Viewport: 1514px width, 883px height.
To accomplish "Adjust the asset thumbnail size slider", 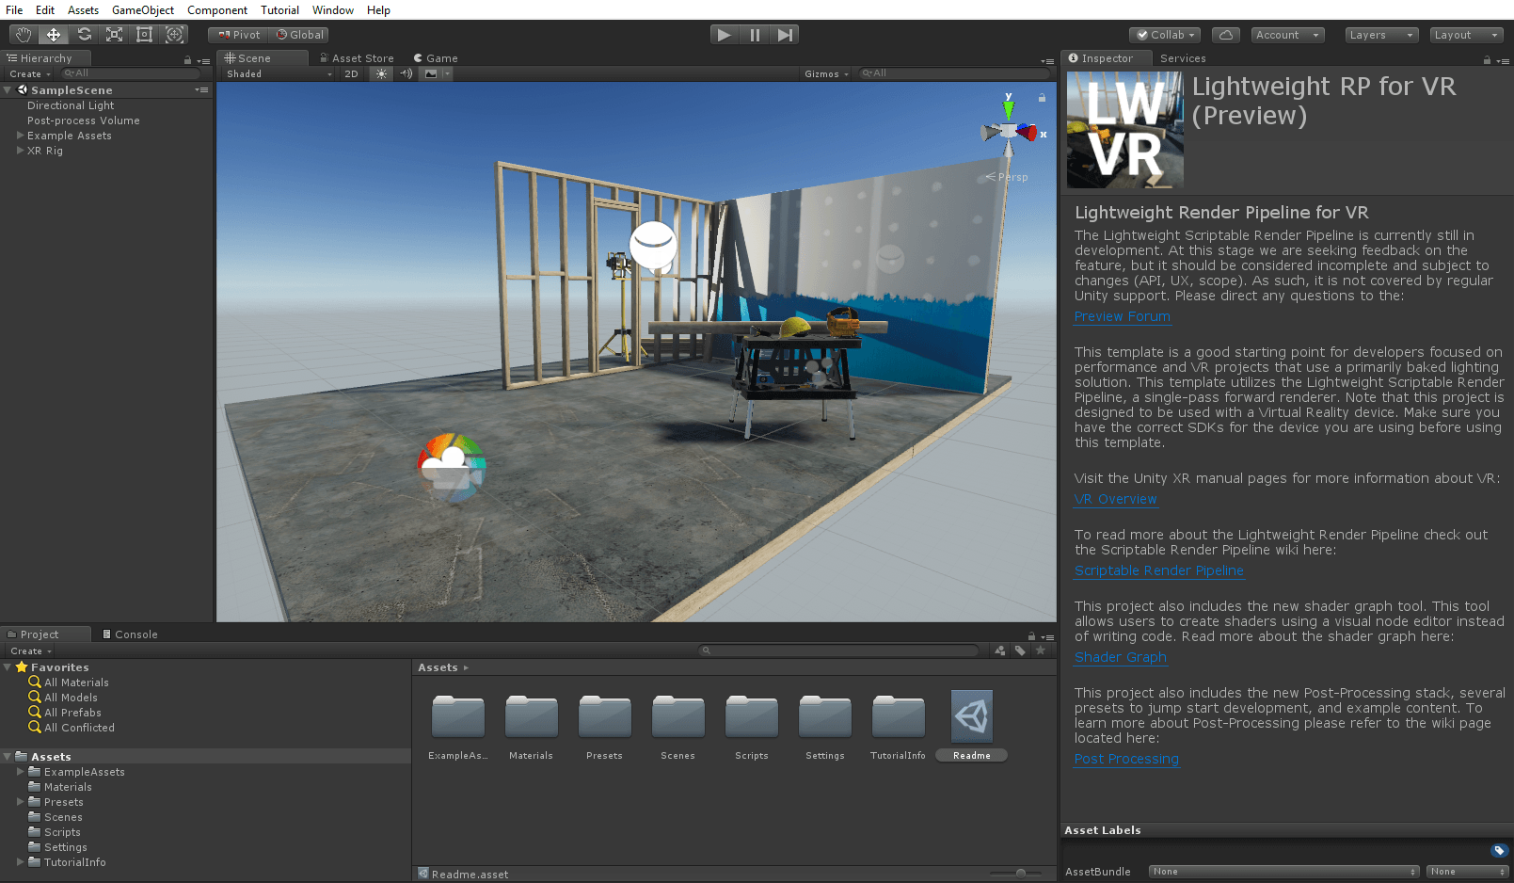I will pyautogui.click(x=1019, y=874).
